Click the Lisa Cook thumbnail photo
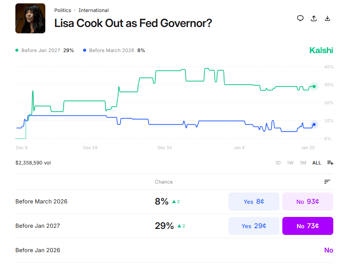343x269 pixels. 30,18
